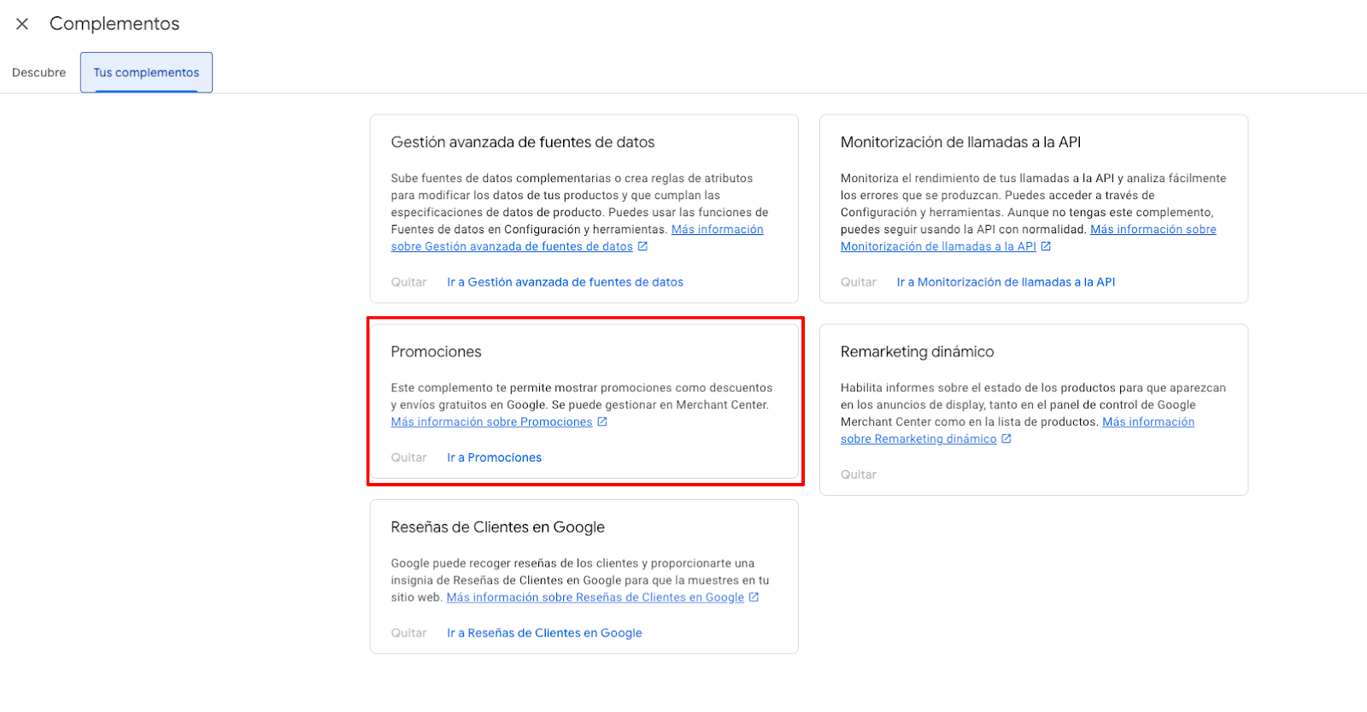Go to Monitorización de llamadas a la API
Viewport: 1367px width, 712px height.
point(1006,282)
